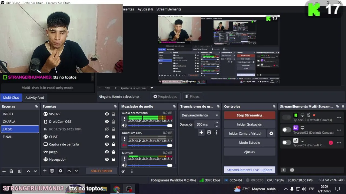Switch to the Multi-Chat tab
Image resolution: width=346 pixels, height=194 pixels.
[11, 98]
